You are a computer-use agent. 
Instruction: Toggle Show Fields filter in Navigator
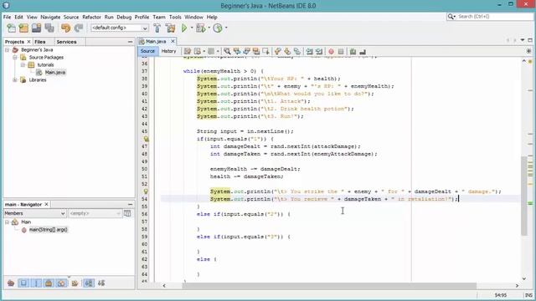[23, 283]
